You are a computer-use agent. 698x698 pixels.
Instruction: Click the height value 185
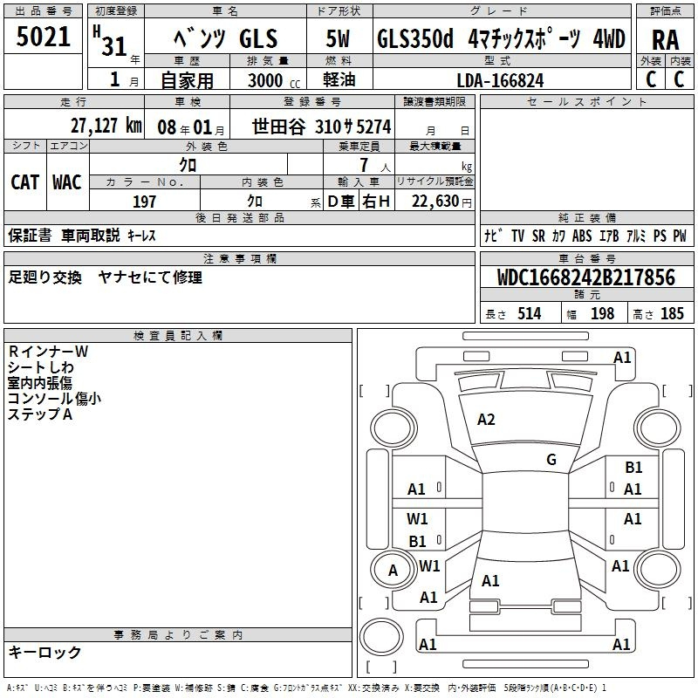pyautogui.click(x=672, y=313)
